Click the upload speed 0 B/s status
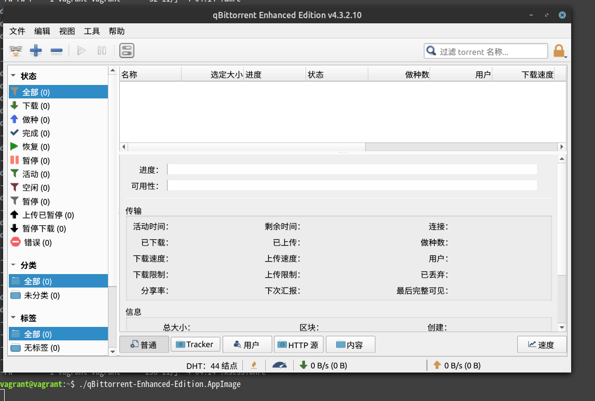Image resolution: width=595 pixels, height=401 pixels. [x=457, y=365]
